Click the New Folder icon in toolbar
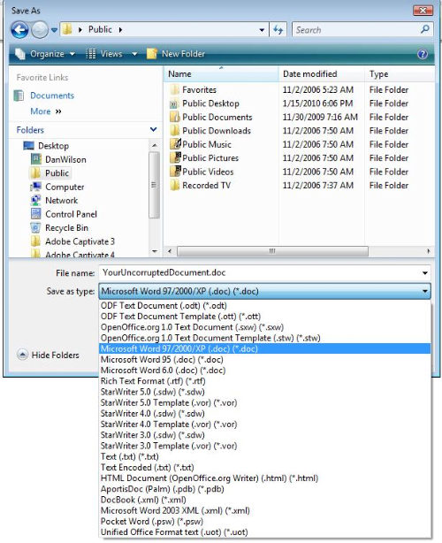This screenshot has height=543, width=442. (x=151, y=54)
